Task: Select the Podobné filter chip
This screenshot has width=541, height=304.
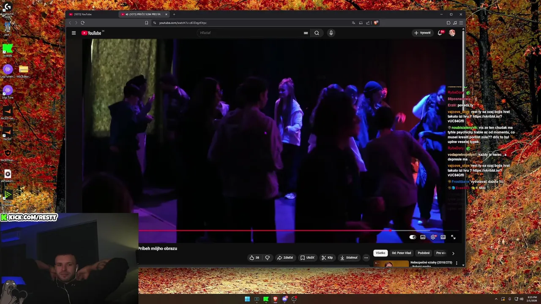Action: pyautogui.click(x=424, y=253)
